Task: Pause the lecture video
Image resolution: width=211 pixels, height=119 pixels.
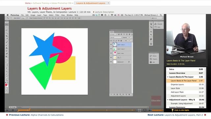Action: click(13, 110)
